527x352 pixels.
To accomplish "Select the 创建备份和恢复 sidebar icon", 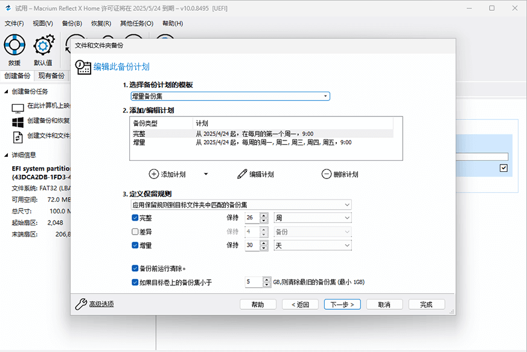I will pos(19,122).
